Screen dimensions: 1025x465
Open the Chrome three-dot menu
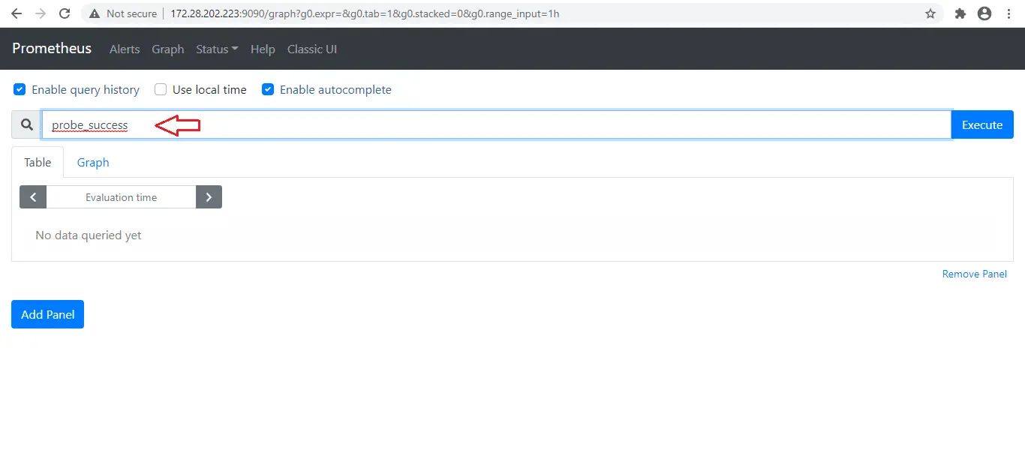[x=1008, y=13]
